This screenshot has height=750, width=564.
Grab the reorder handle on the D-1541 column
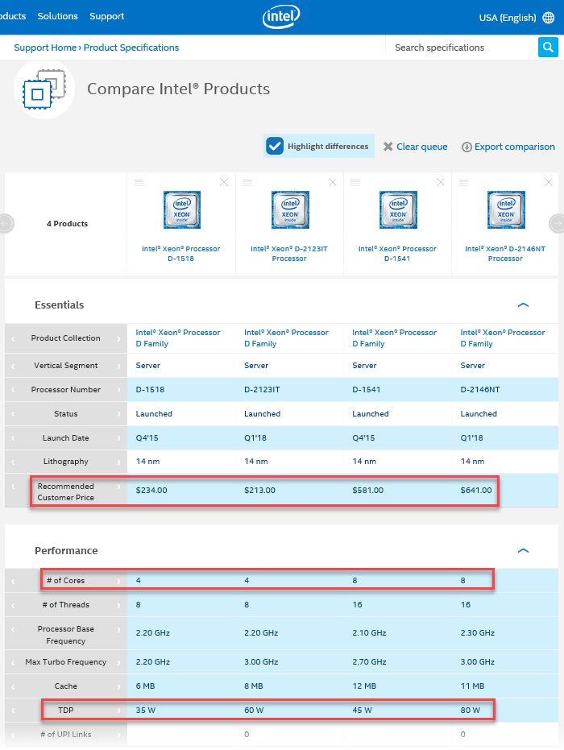click(x=355, y=182)
